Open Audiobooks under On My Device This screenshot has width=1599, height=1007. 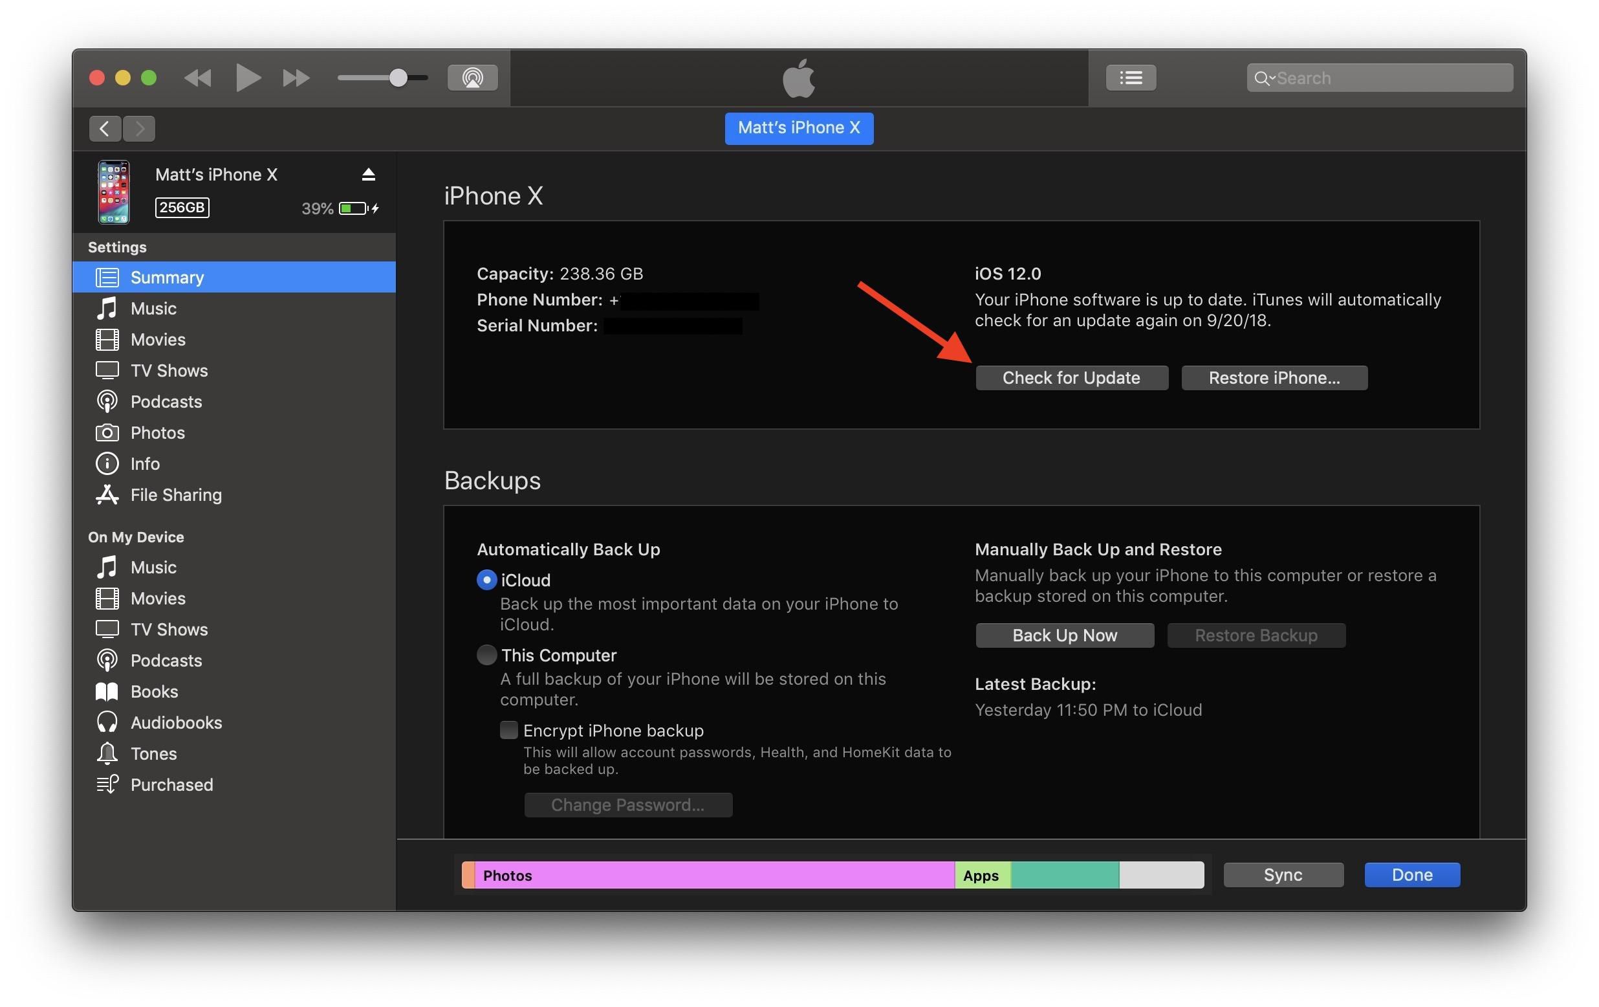(x=234, y=723)
